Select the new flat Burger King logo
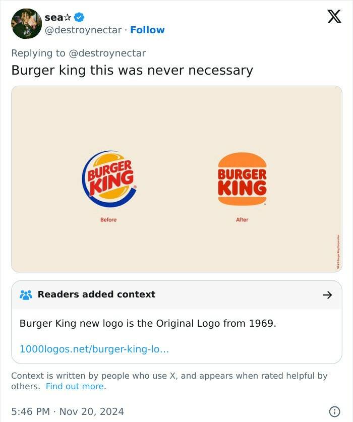This screenshot has width=353, height=422. coord(242,179)
